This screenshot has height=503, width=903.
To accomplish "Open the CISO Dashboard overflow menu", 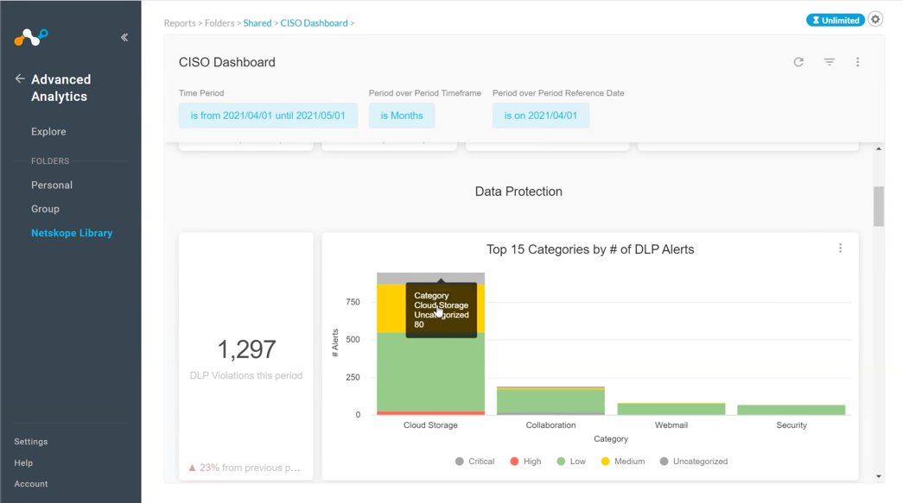I will 857,62.
